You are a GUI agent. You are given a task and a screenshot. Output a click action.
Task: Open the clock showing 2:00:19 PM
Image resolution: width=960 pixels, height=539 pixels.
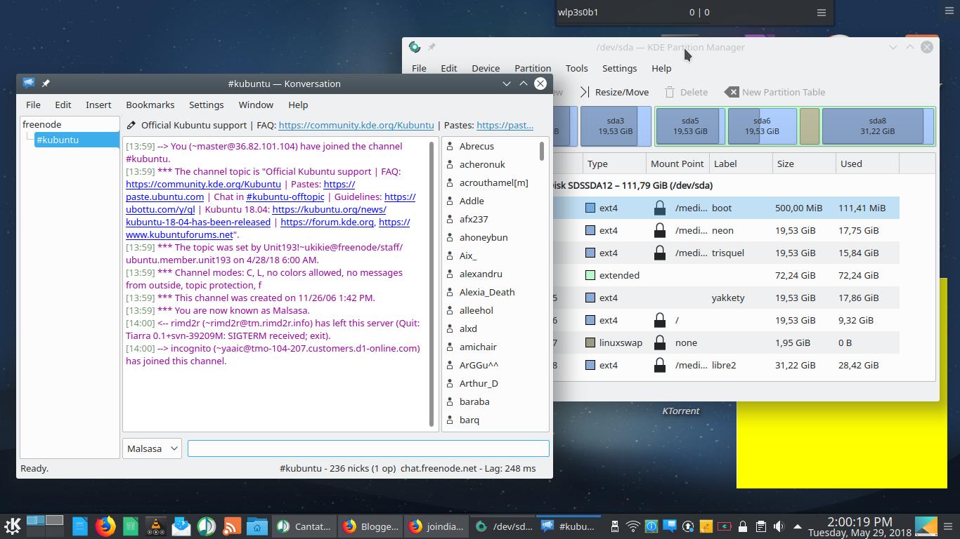[x=859, y=526]
